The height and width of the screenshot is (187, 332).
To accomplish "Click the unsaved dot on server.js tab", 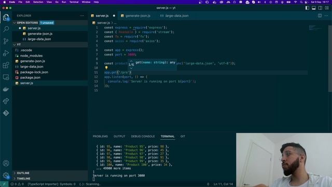I will [114, 16].
